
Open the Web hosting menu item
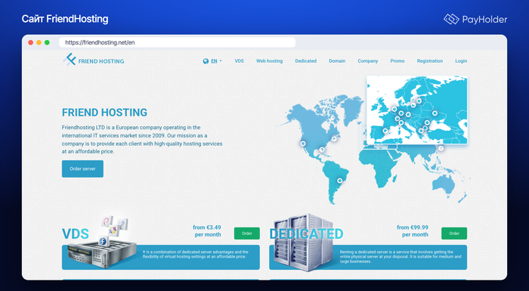pos(269,61)
